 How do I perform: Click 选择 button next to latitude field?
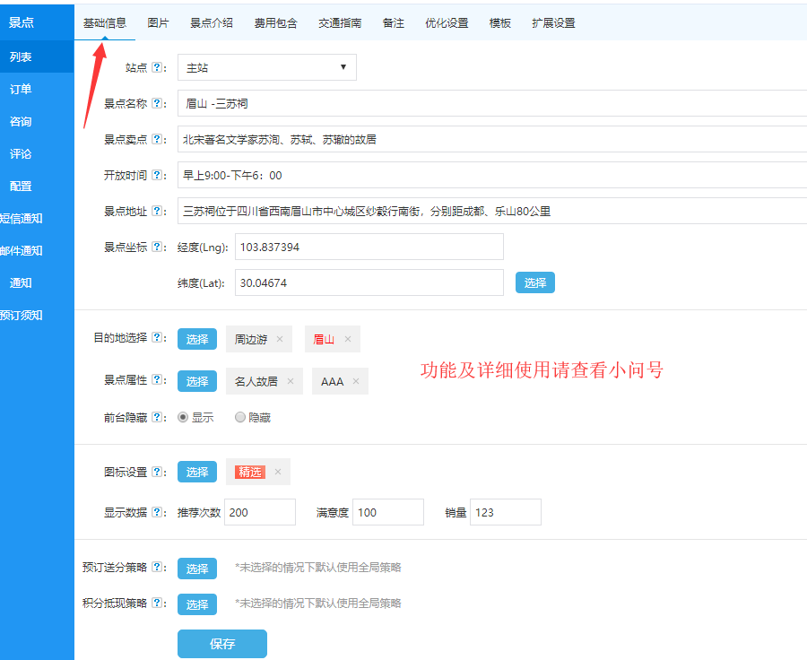coord(535,283)
